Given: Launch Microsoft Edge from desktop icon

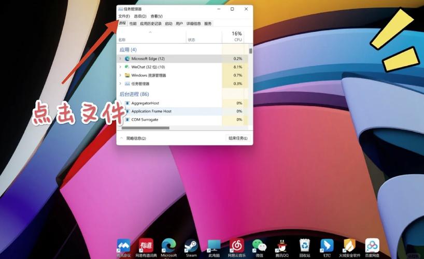Looking at the screenshot, I should (x=168, y=246).
